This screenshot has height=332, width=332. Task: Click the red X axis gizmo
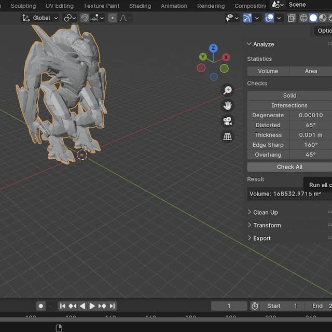pos(226,57)
